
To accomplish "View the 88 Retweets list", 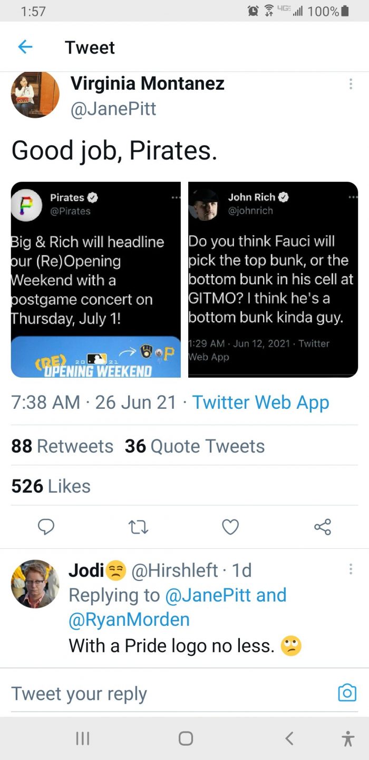I will (x=62, y=446).
